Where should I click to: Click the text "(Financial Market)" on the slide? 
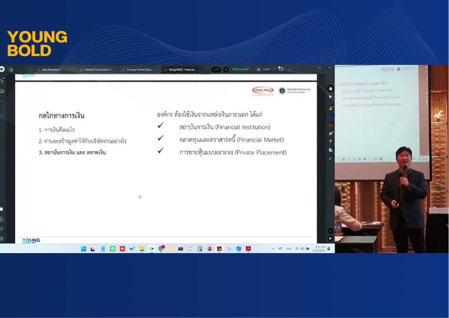[261, 140]
